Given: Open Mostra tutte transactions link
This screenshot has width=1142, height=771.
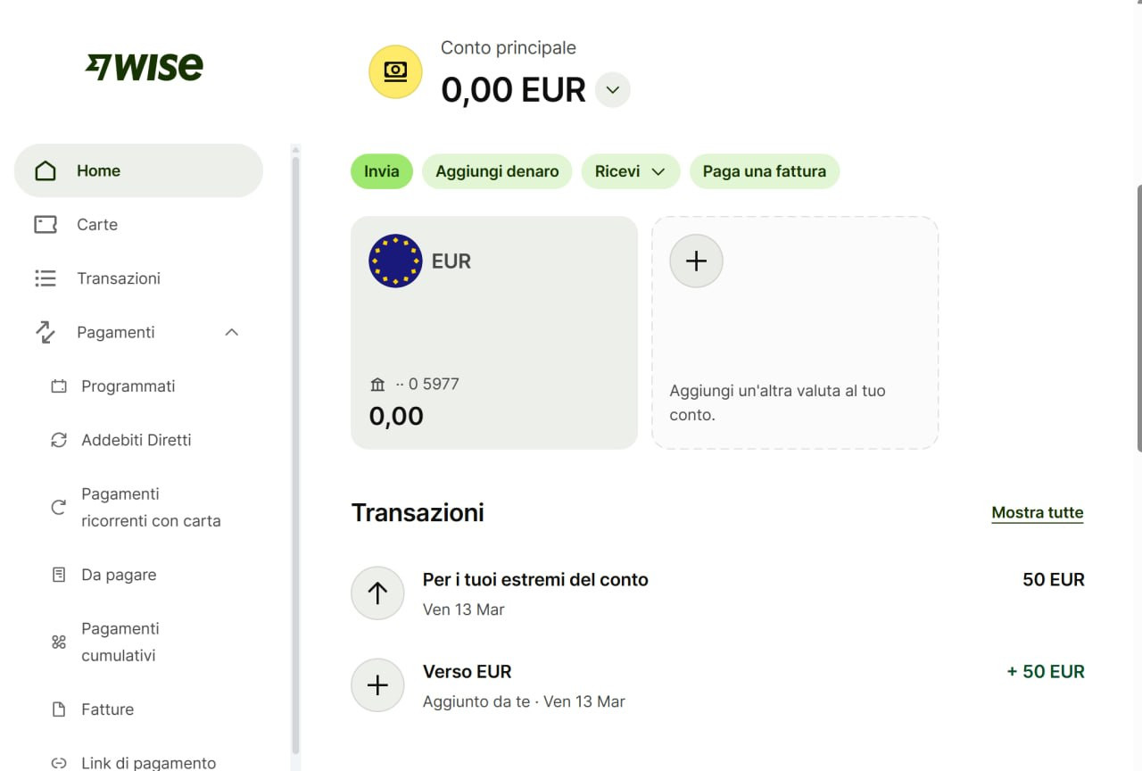Looking at the screenshot, I should tap(1038, 513).
